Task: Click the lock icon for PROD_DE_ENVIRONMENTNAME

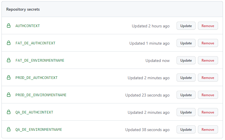Action: click(x=9, y=95)
